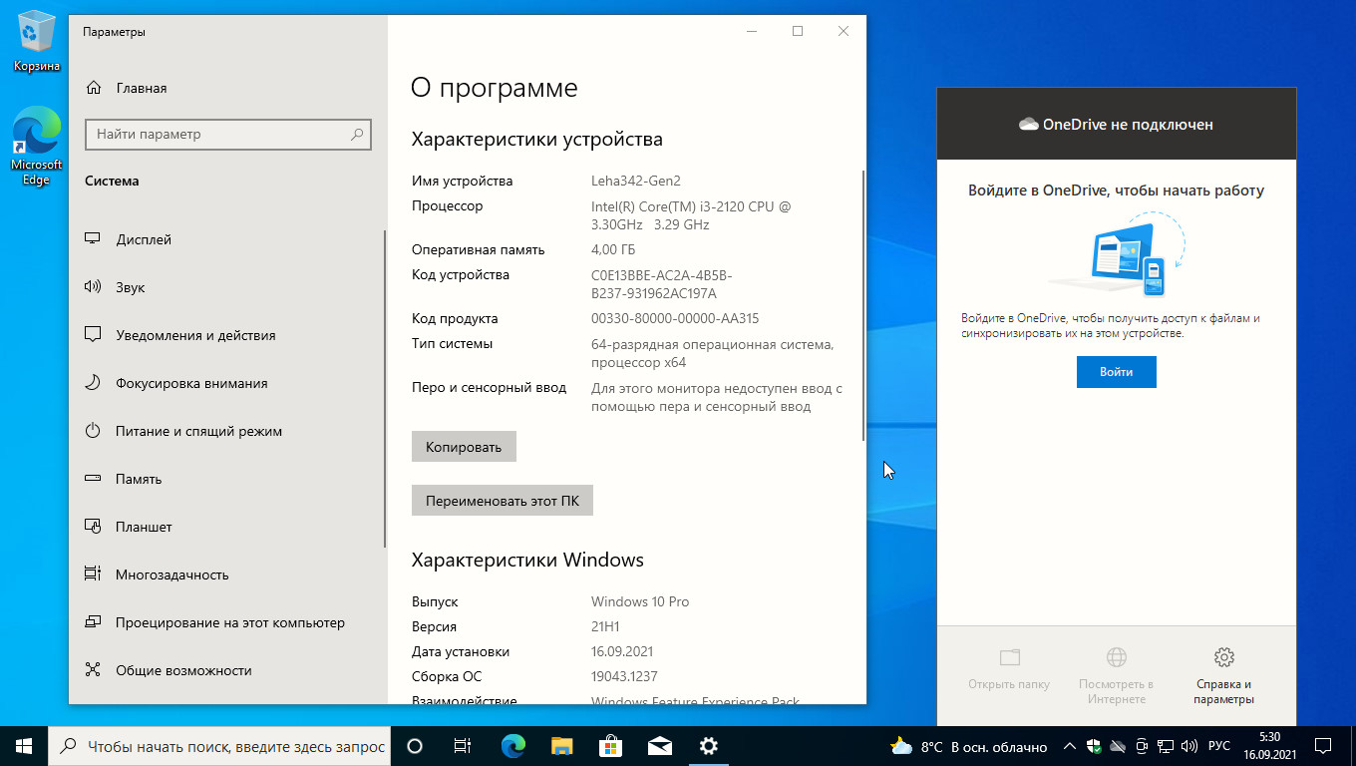Open File Explorer from the taskbar
This screenshot has width=1356, height=766.
click(561, 746)
